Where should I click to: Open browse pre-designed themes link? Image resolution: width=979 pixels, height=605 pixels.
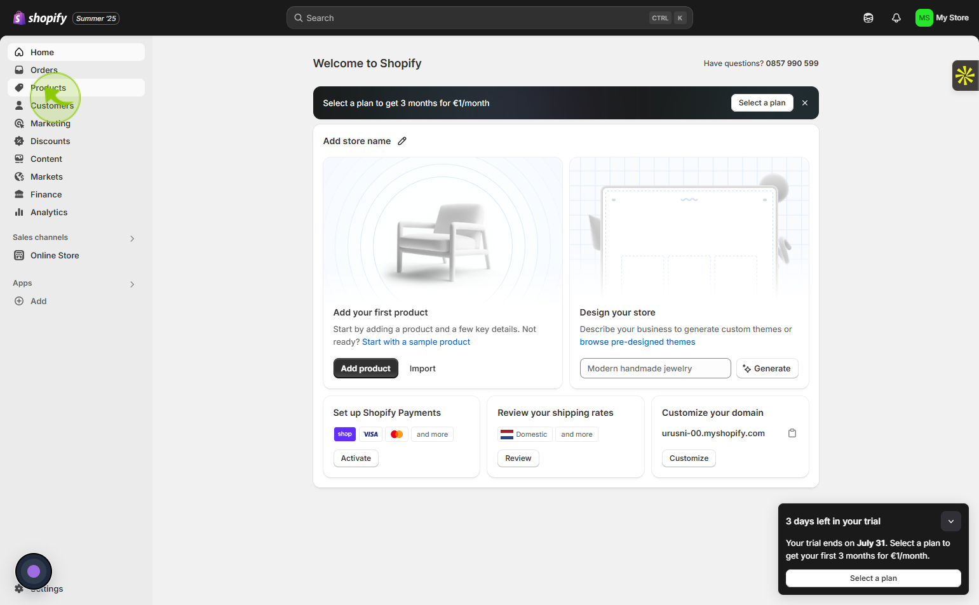637,342
